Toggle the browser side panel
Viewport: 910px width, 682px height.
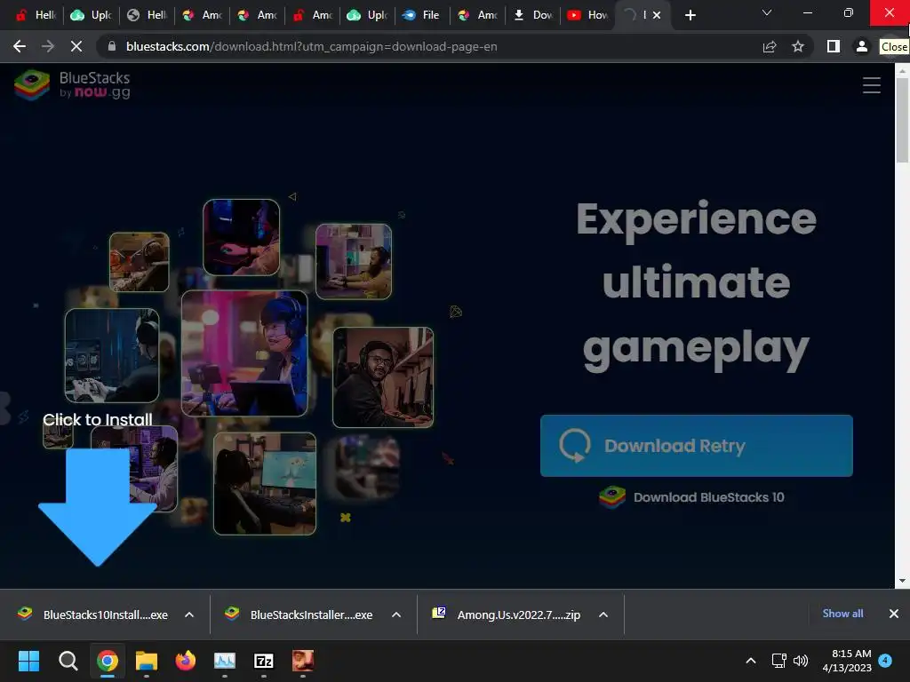point(834,46)
